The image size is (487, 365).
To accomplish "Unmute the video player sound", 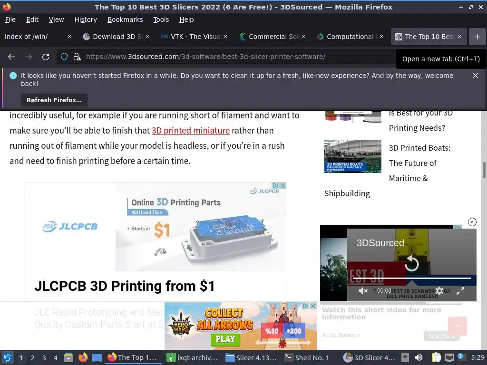I will click(363, 291).
